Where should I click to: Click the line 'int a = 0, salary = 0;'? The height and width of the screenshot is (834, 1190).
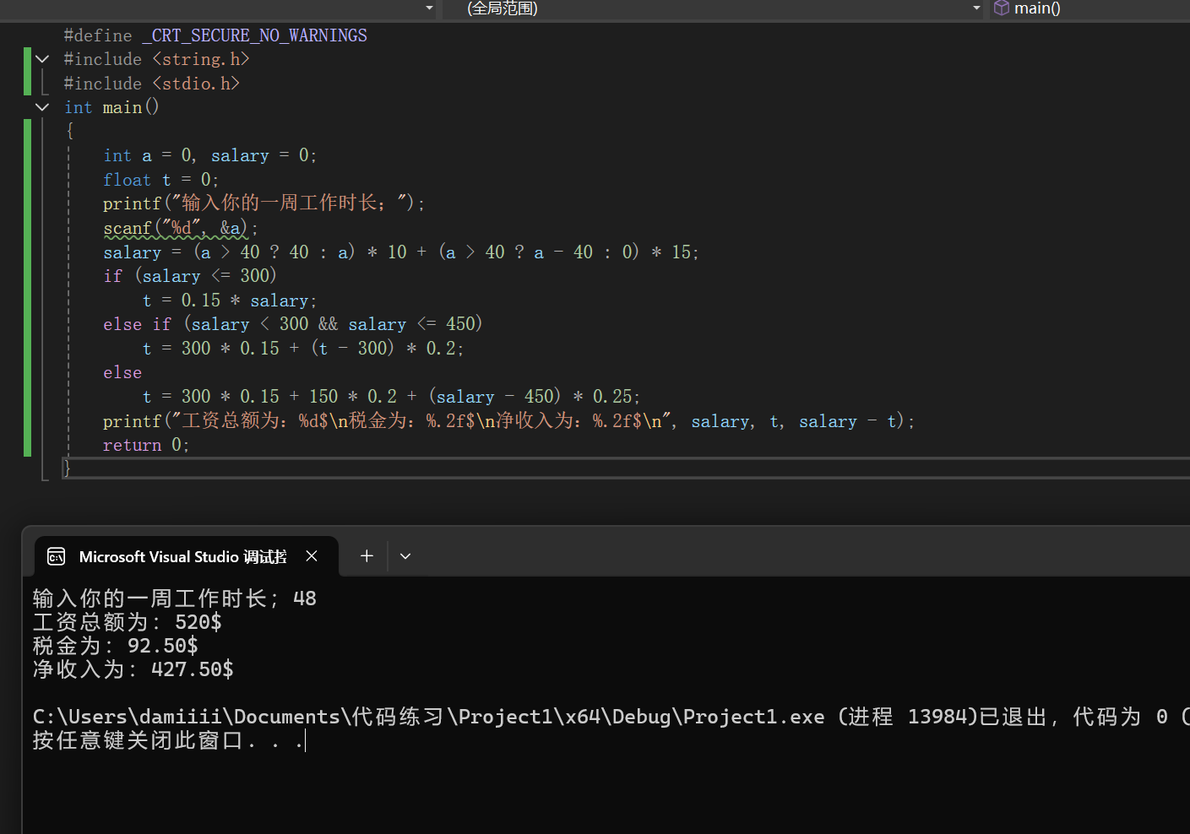click(209, 155)
